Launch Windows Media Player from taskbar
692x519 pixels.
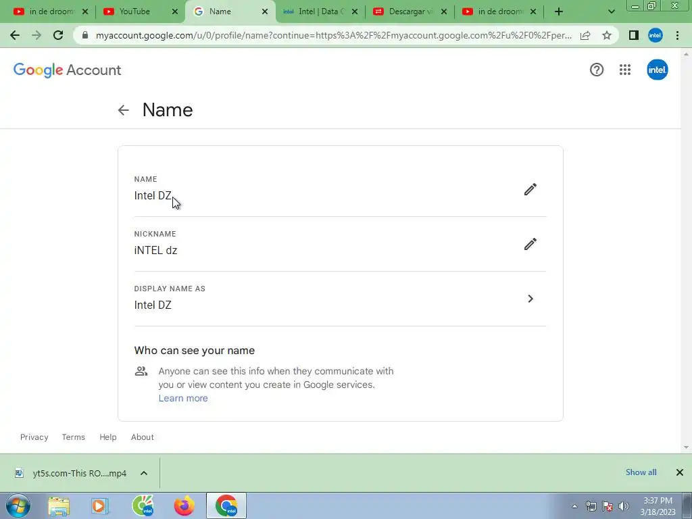pos(100,505)
